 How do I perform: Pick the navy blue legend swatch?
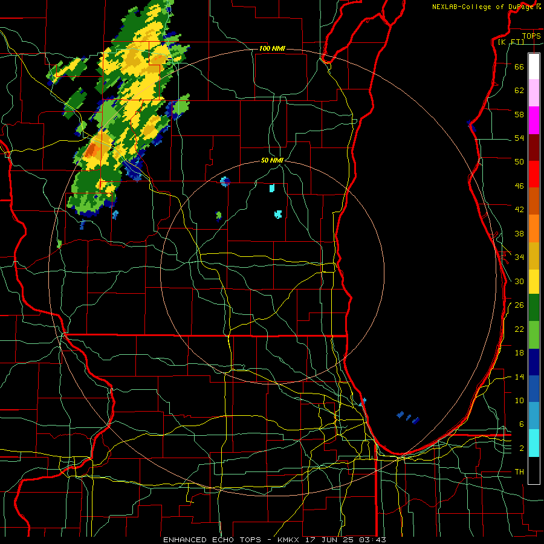(x=534, y=362)
